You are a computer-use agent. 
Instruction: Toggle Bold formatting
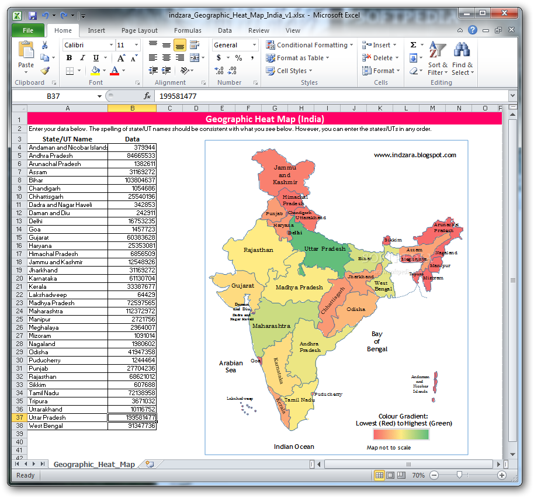pyautogui.click(x=69, y=58)
